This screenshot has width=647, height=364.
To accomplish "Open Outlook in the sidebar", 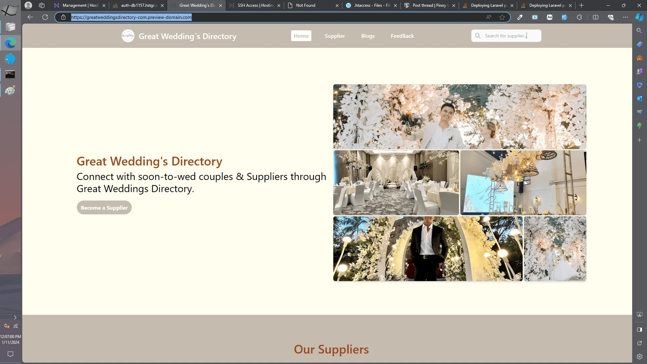I will 639,98.
